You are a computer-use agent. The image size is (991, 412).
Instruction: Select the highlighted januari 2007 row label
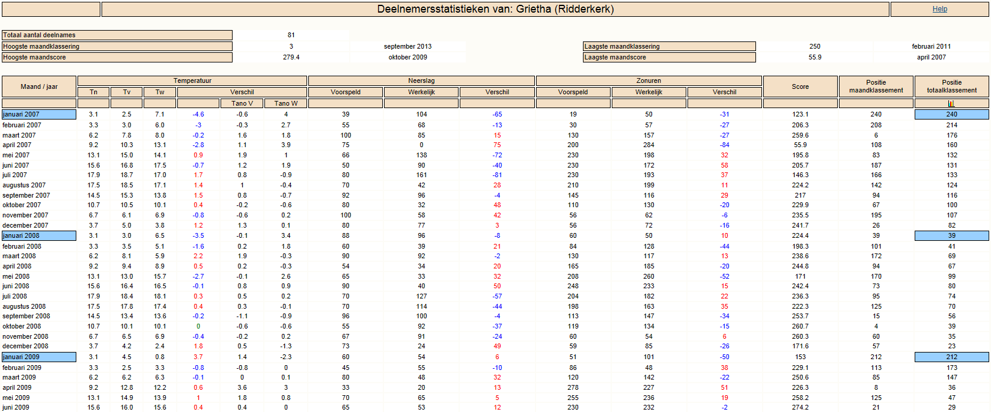(x=39, y=114)
